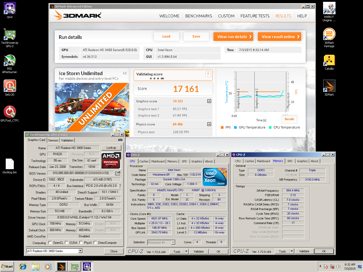
Task: Open Windows Media Player in taskbar
Action: 48,266
